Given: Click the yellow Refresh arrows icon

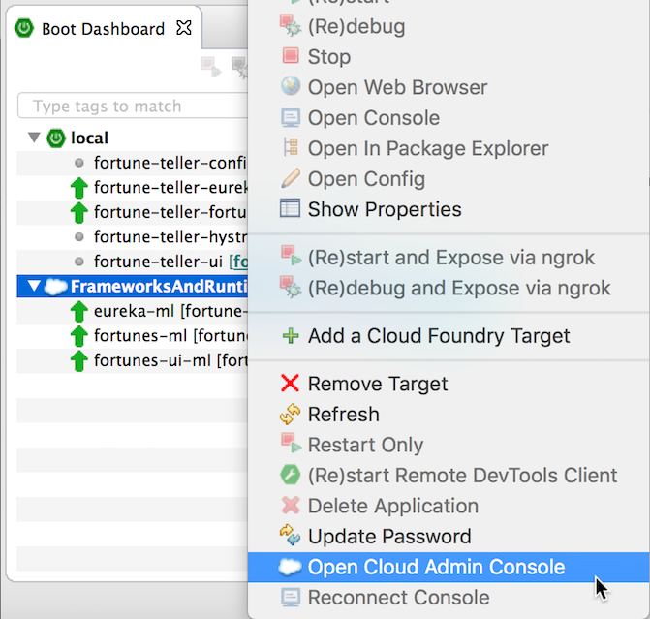Looking at the screenshot, I should click(291, 414).
